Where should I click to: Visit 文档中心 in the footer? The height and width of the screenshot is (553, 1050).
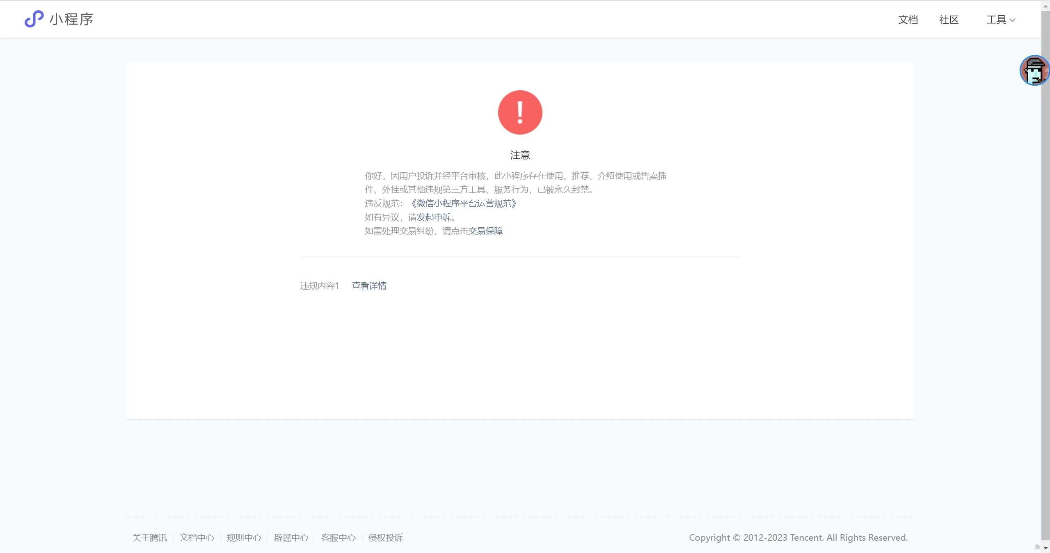(x=197, y=537)
